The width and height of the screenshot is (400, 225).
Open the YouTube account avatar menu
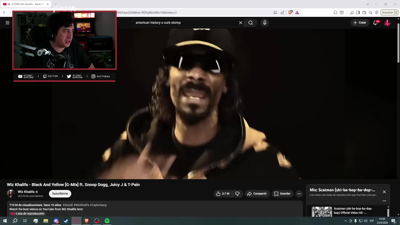(387, 22)
